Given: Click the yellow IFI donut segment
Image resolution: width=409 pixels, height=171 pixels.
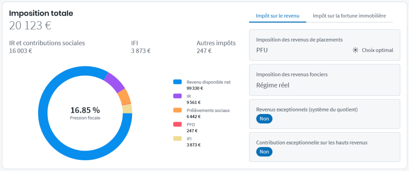Looking at the screenshot, I should (127, 109).
